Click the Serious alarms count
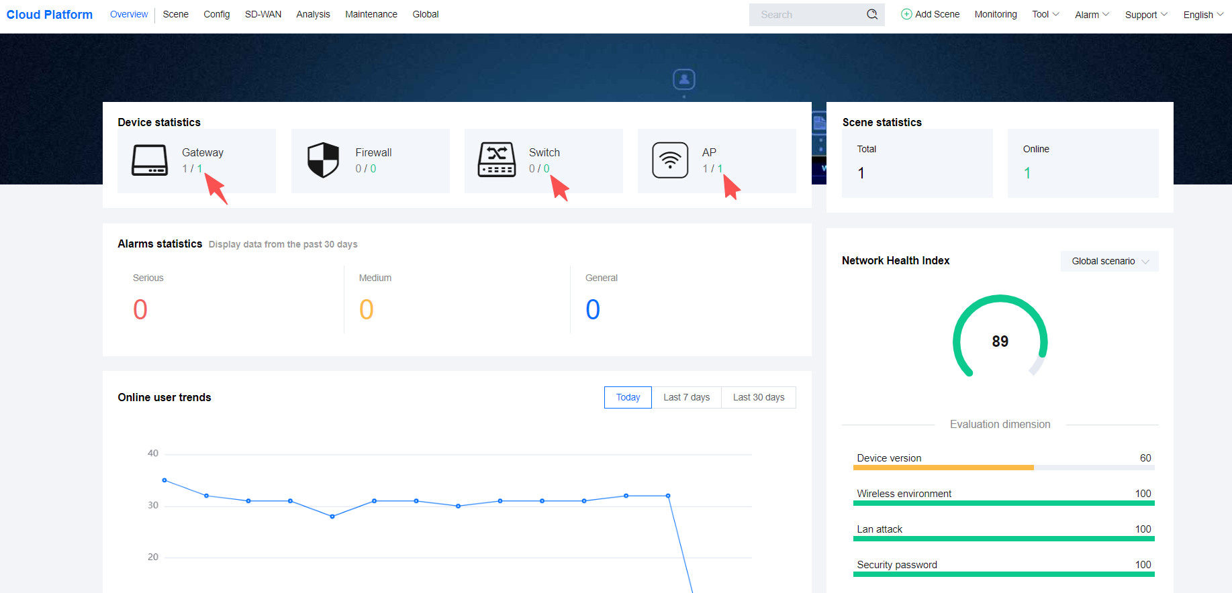This screenshot has height=593, width=1232. pos(140,309)
